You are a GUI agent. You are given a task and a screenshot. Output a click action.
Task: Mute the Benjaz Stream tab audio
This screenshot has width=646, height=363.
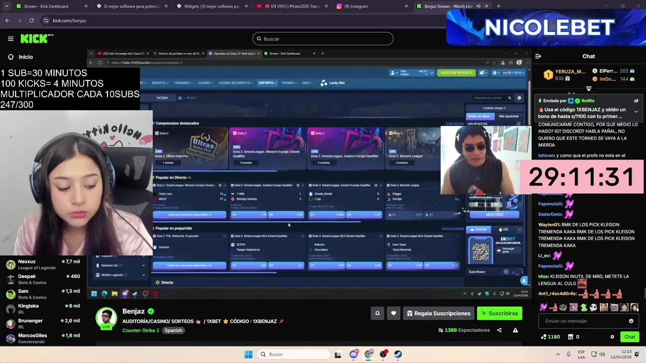(478, 6)
